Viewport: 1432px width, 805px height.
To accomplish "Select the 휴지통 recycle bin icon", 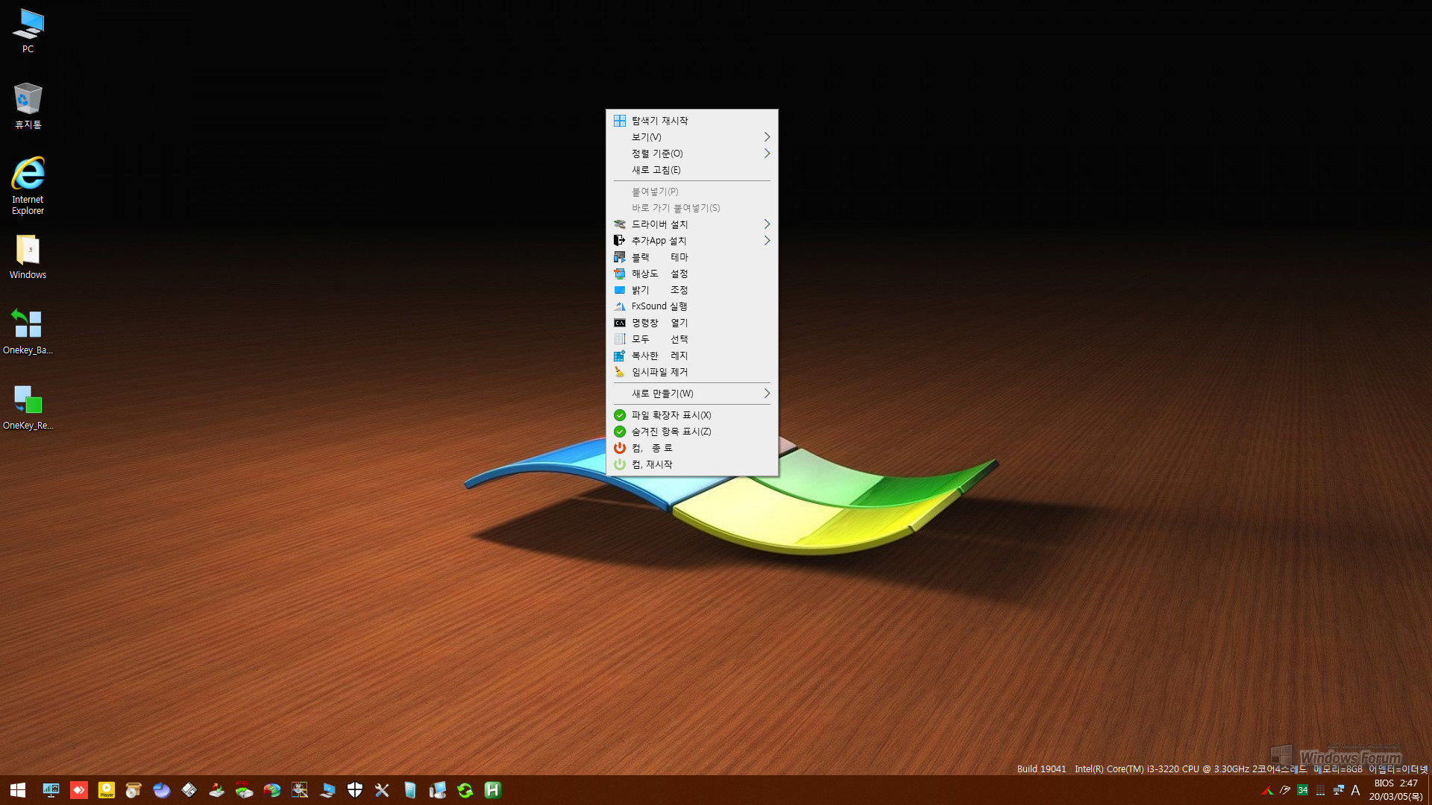I will pyautogui.click(x=28, y=106).
